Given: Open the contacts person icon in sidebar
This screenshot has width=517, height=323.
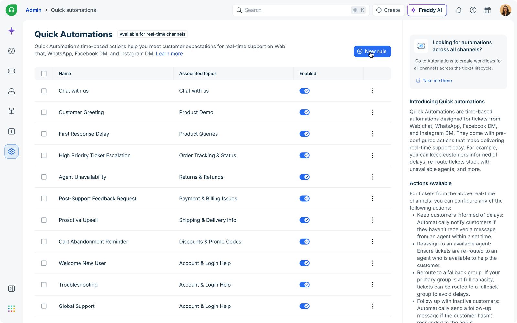Looking at the screenshot, I should pos(11,91).
